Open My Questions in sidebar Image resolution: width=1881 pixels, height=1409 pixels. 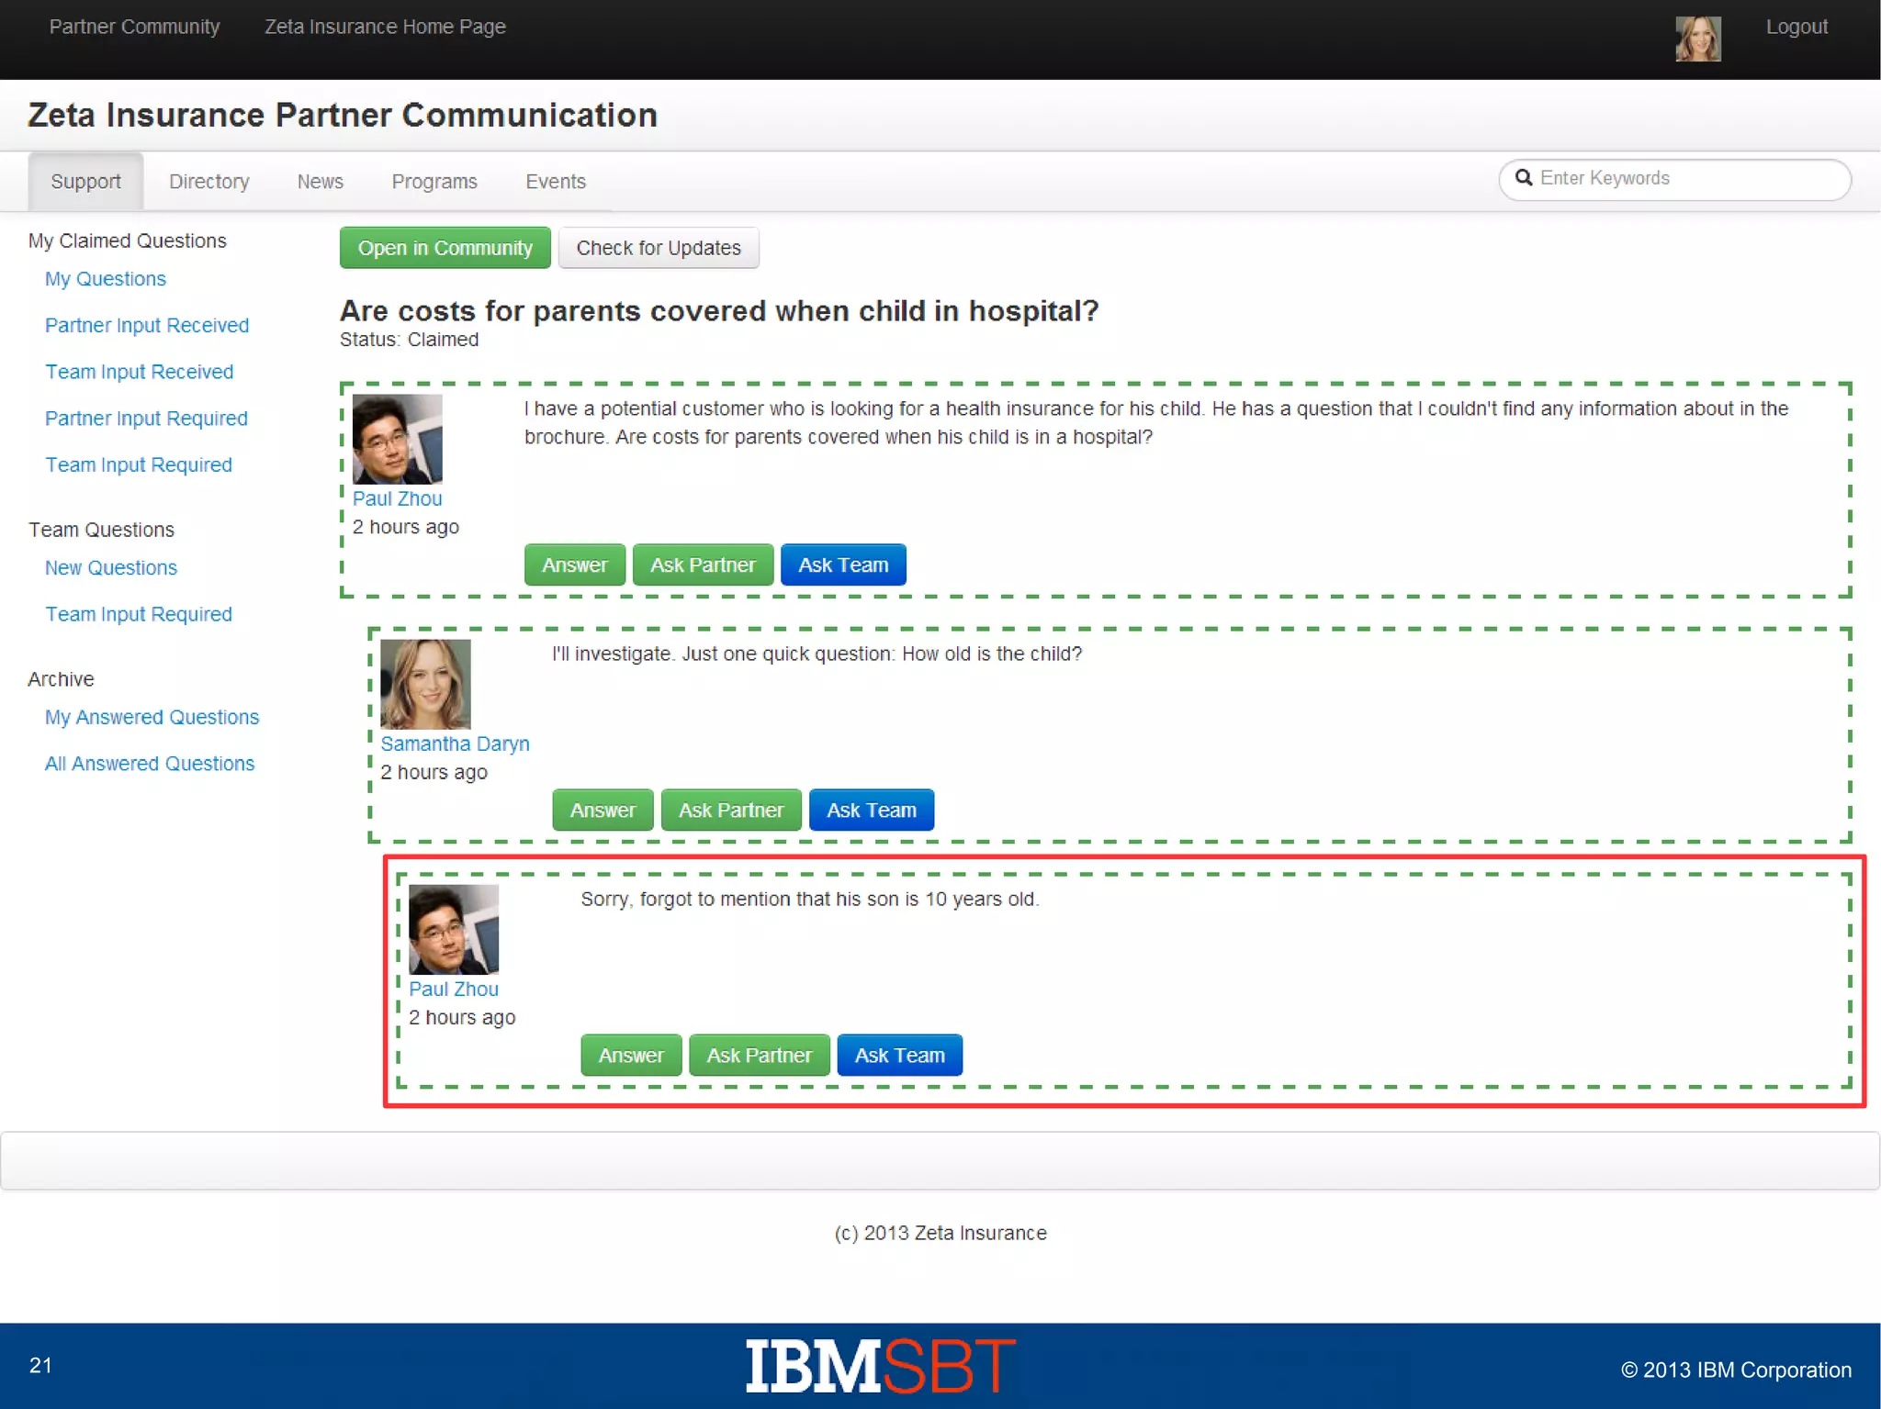[106, 278]
